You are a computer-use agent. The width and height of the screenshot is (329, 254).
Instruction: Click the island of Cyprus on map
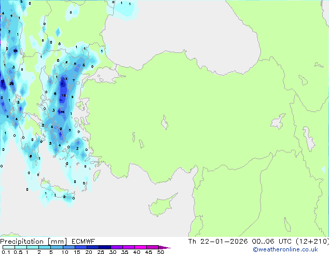pyautogui.click(x=161, y=205)
